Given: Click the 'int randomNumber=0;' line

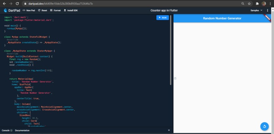Looking at the screenshot, I should (x=21, y=62).
